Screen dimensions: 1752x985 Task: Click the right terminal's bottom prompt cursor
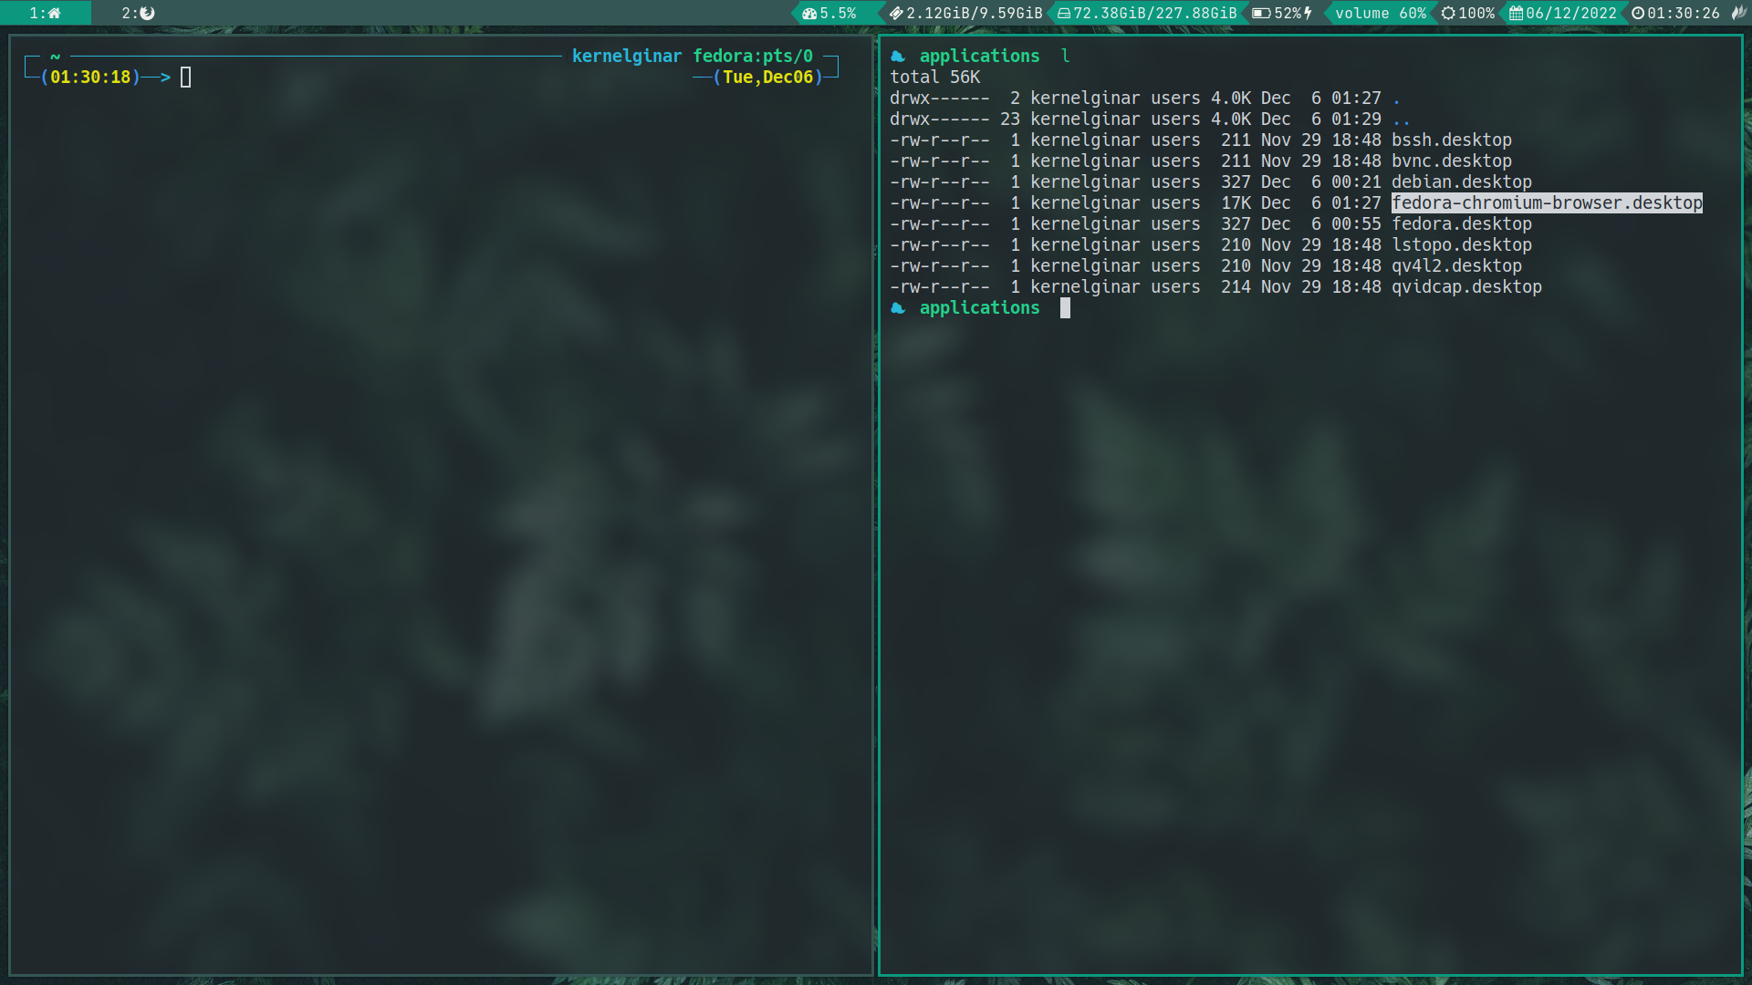[1065, 308]
